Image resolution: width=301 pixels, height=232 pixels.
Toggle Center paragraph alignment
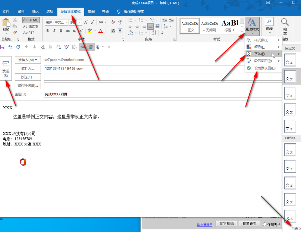[x=137, y=26]
